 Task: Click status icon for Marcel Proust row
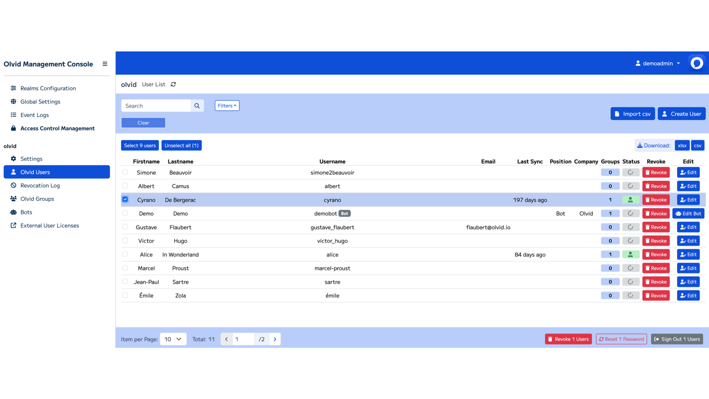(631, 268)
